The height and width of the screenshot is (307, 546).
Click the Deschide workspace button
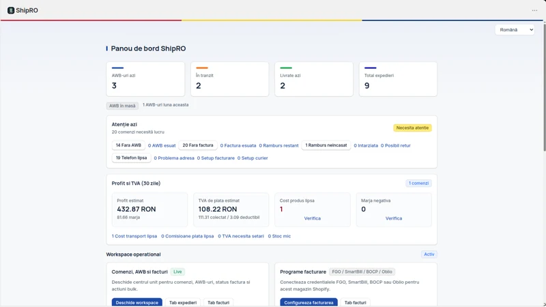(137, 302)
